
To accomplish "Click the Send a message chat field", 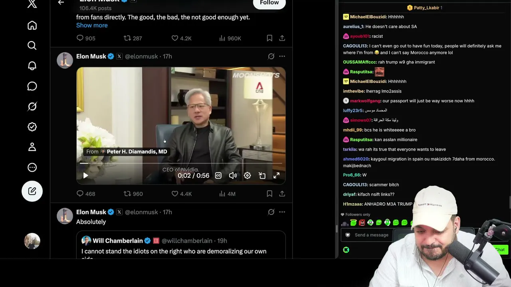I will [371, 235].
